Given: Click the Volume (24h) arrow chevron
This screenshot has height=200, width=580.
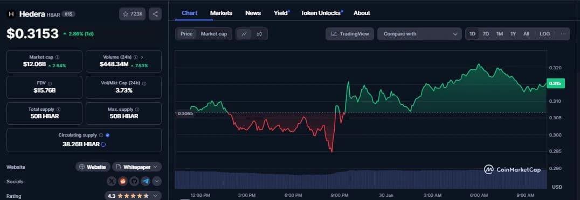Looking at the screenshot, I should click(x=142, y=57).
